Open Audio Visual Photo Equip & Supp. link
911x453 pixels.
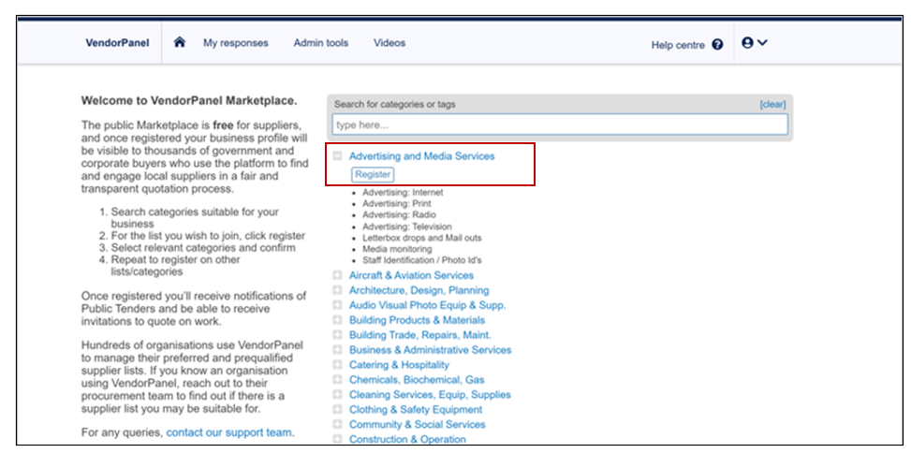428,305
